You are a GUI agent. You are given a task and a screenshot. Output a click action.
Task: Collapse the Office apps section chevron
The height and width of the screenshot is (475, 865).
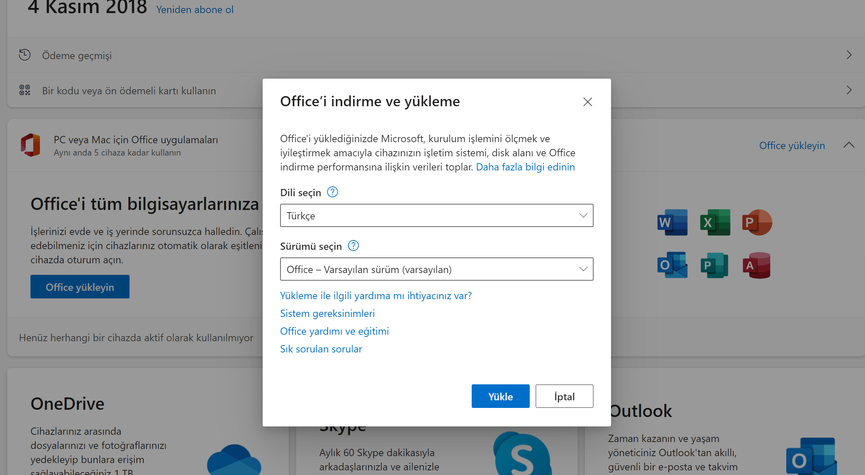coord(849,145)
